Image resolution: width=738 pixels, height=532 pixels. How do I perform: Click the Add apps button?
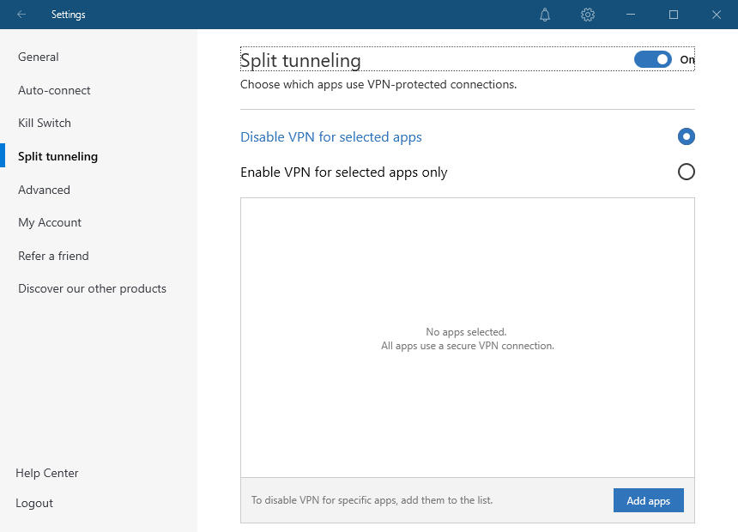click(648, 500)
